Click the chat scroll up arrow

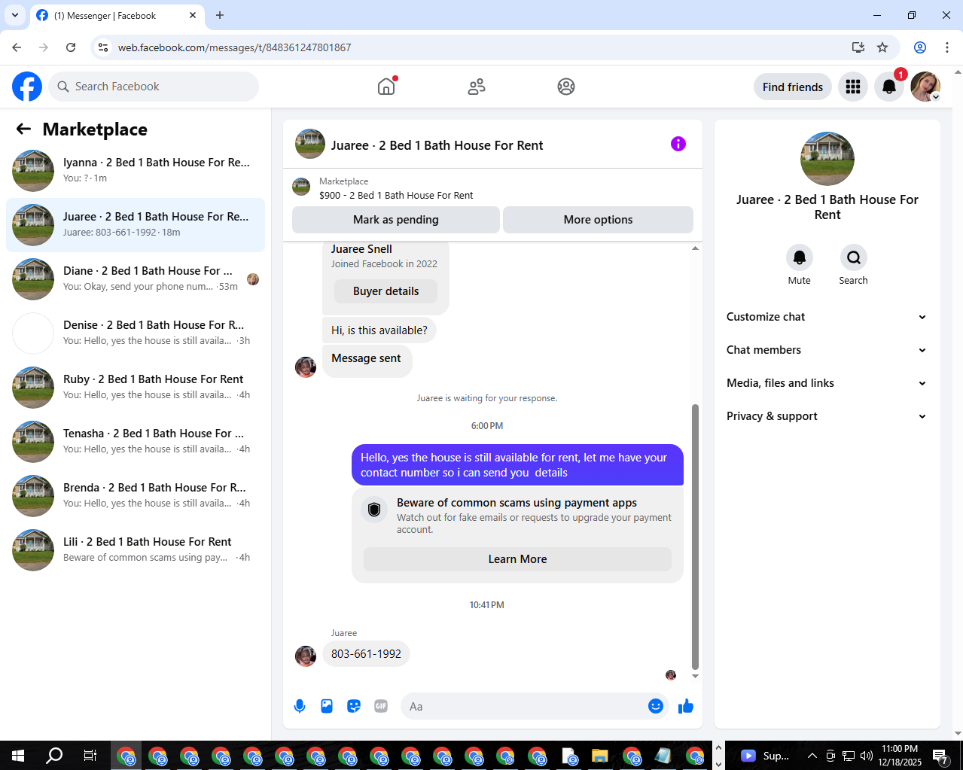click(695, 248)
